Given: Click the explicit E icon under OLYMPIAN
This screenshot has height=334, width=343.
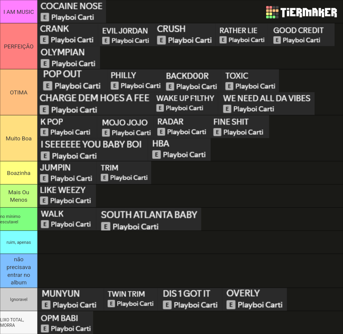Looking at the screenshot, I should (x=45, y=63).
